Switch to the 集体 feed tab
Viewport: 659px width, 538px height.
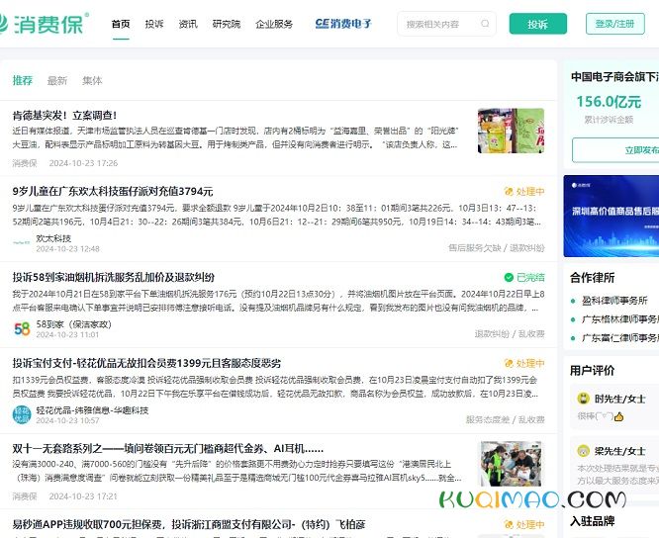(x=92, y=80)
